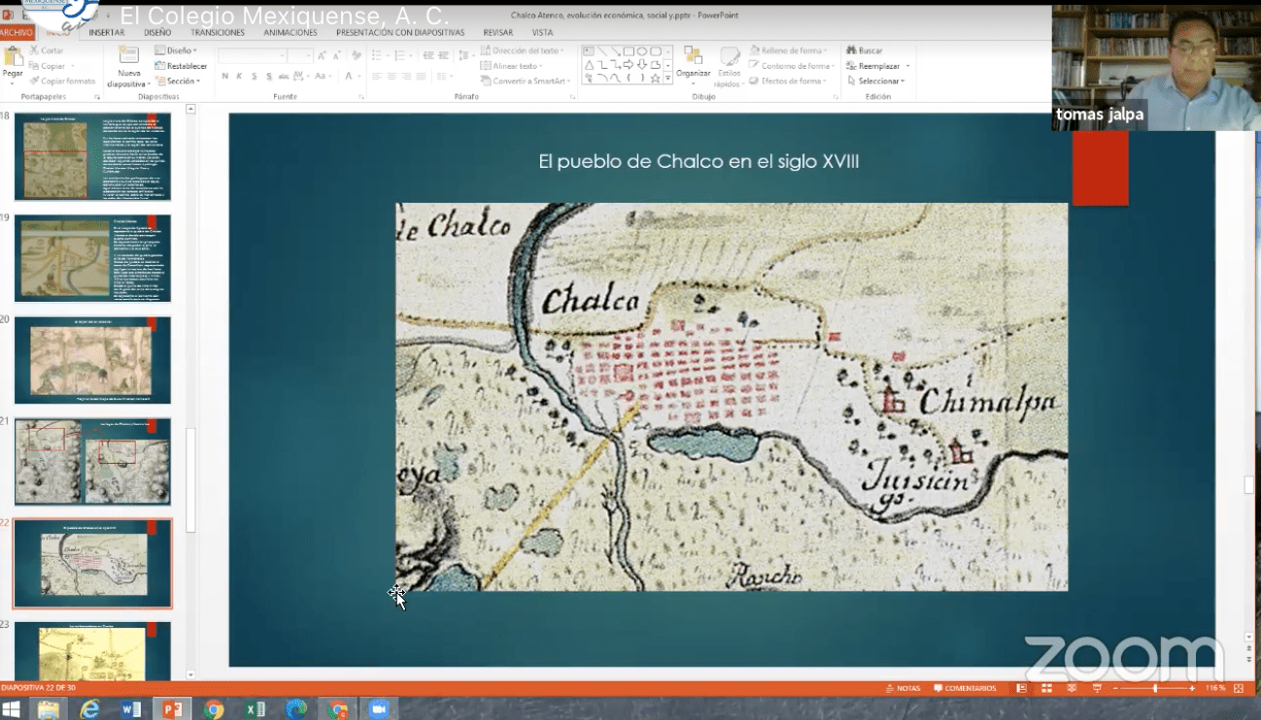The height and width of the screenshot is (720, 1261).
Task: Toggle normal view button in status bar
Action: (1021, 688)
